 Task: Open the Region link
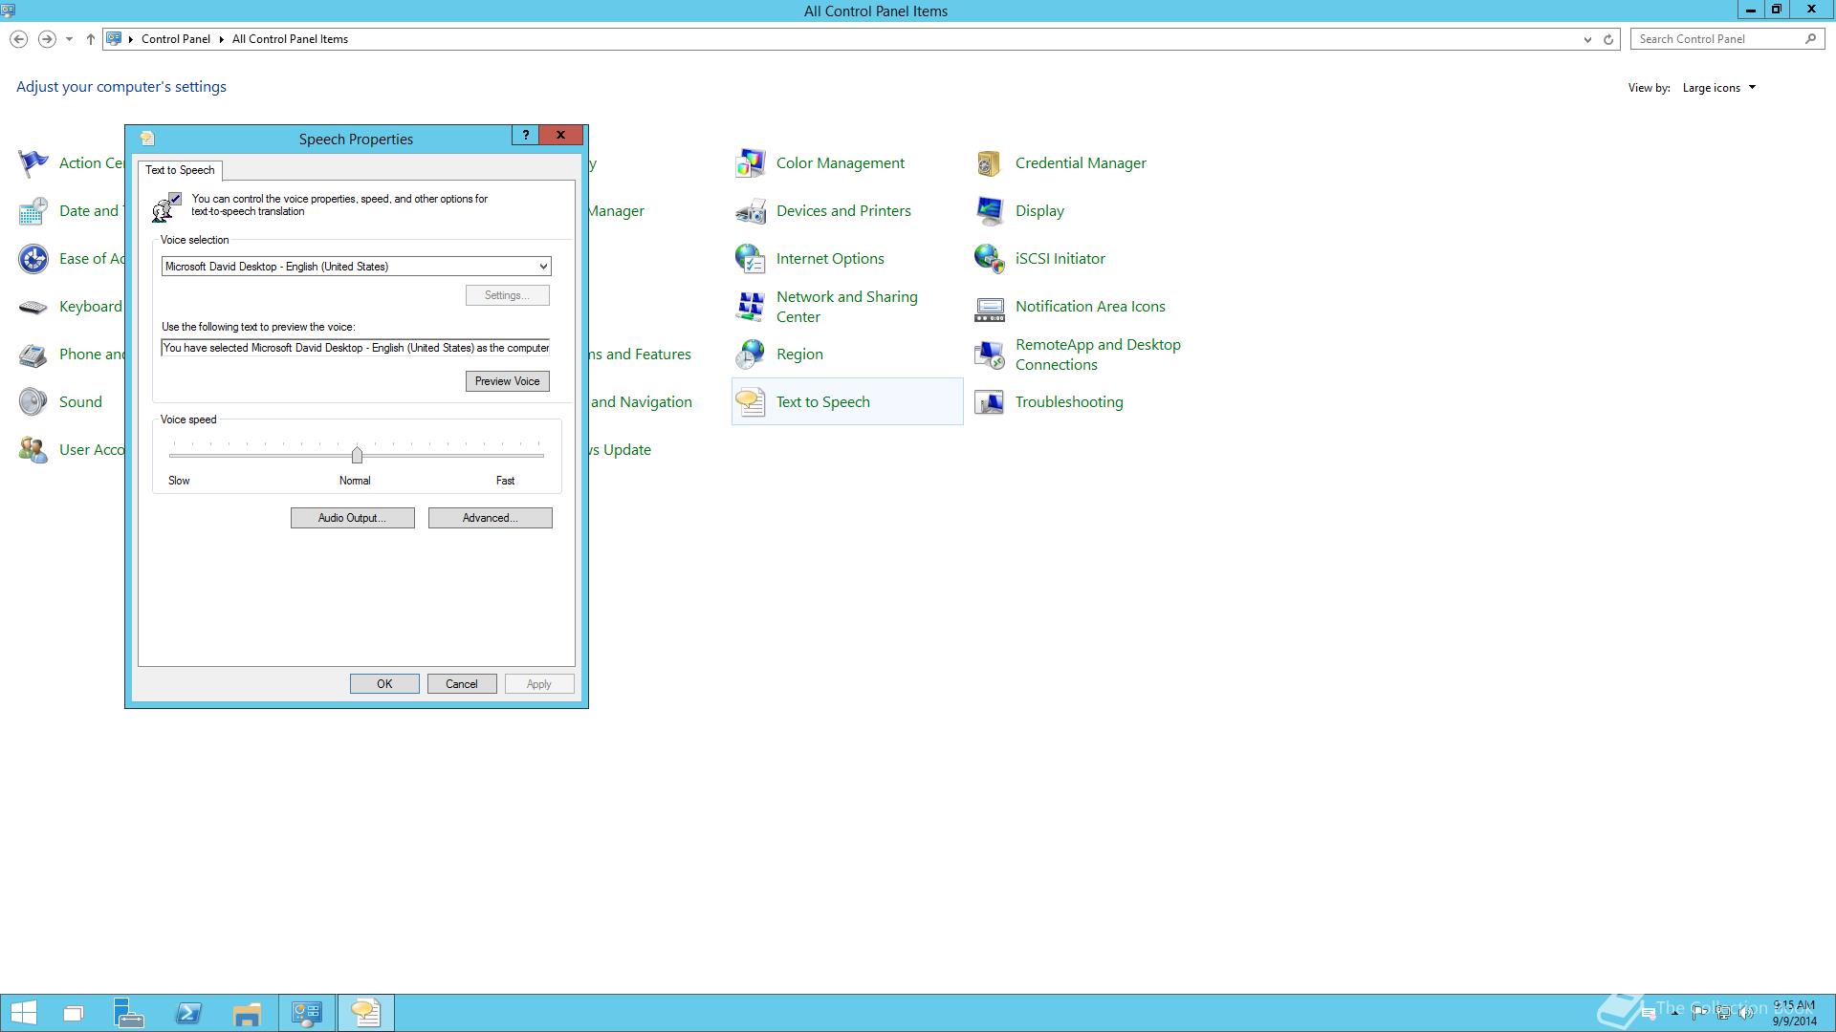799,355
